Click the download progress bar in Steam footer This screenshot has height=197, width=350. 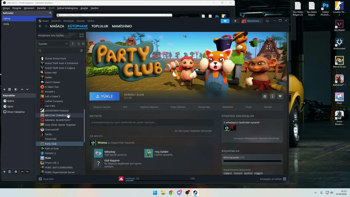(160, 181)
